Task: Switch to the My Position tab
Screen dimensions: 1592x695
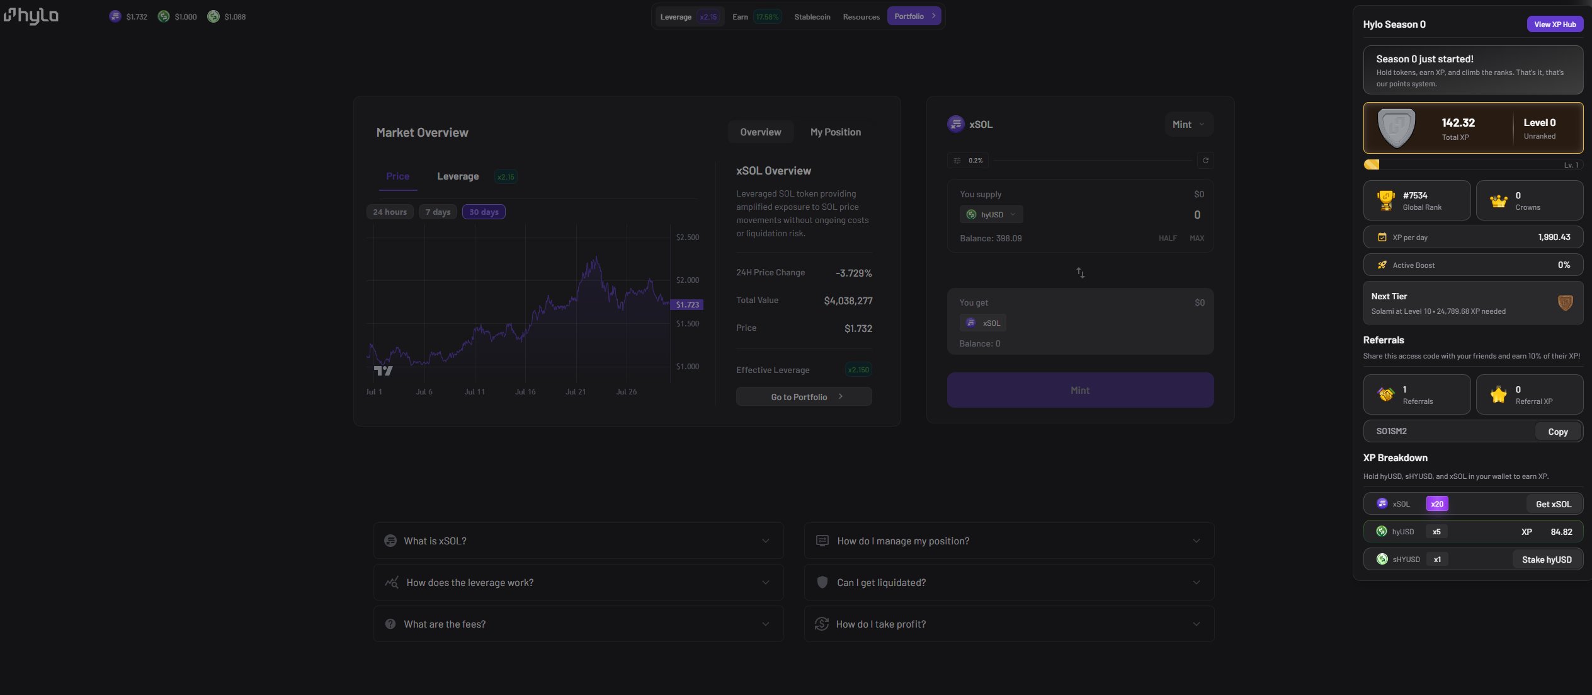Action: pyautogui.click(x=835, y=132)
